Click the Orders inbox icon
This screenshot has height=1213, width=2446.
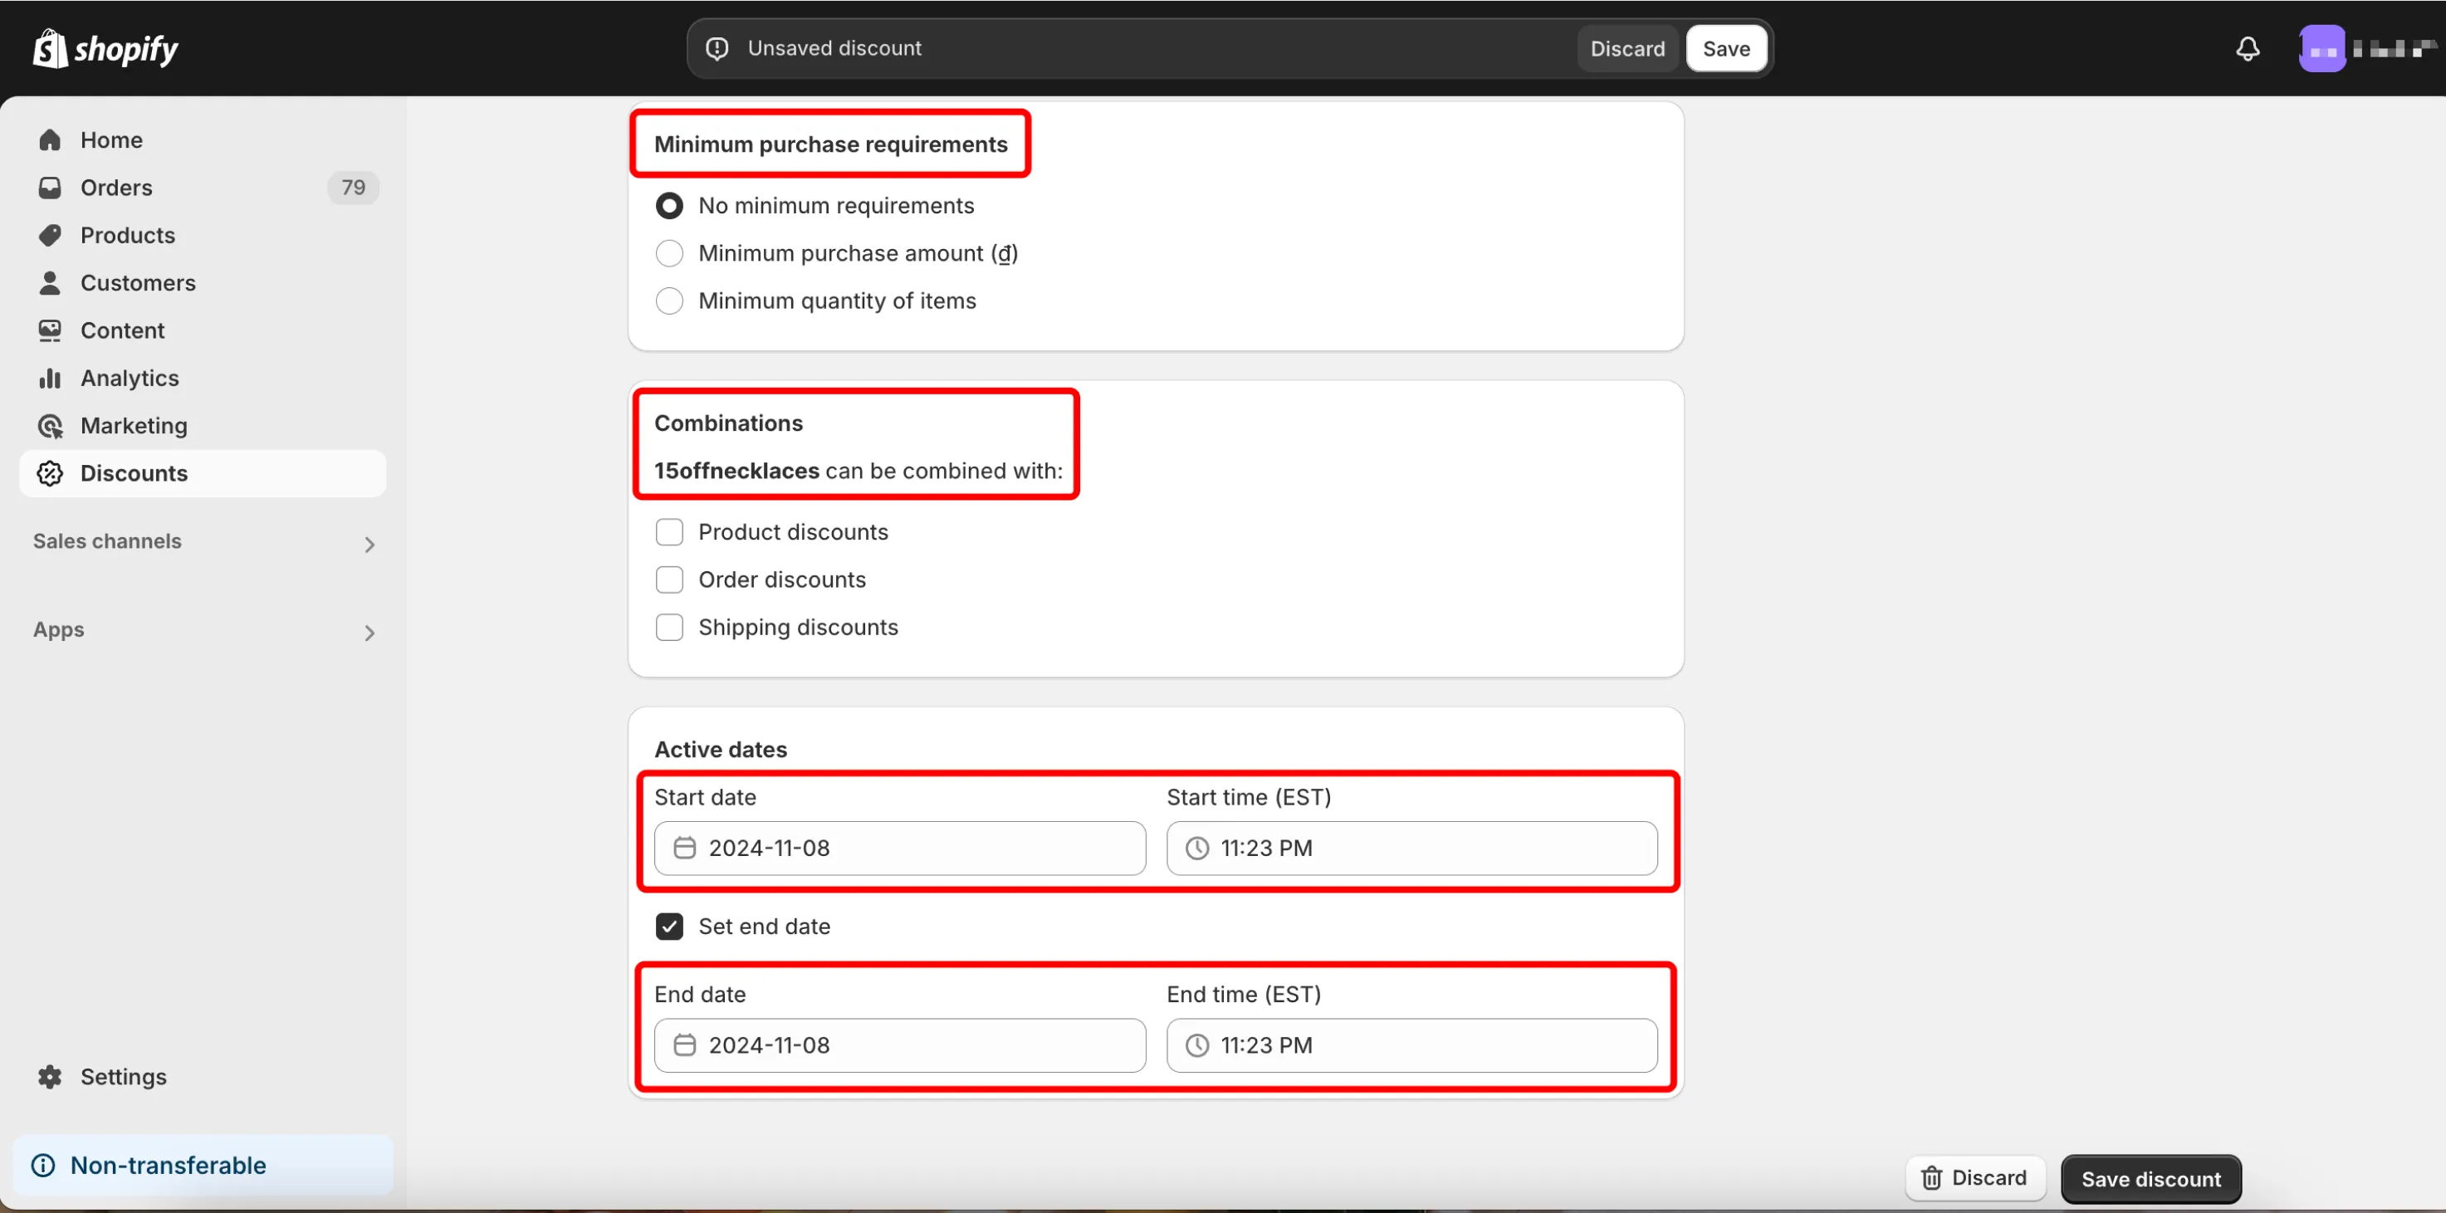tap(49, 188)
